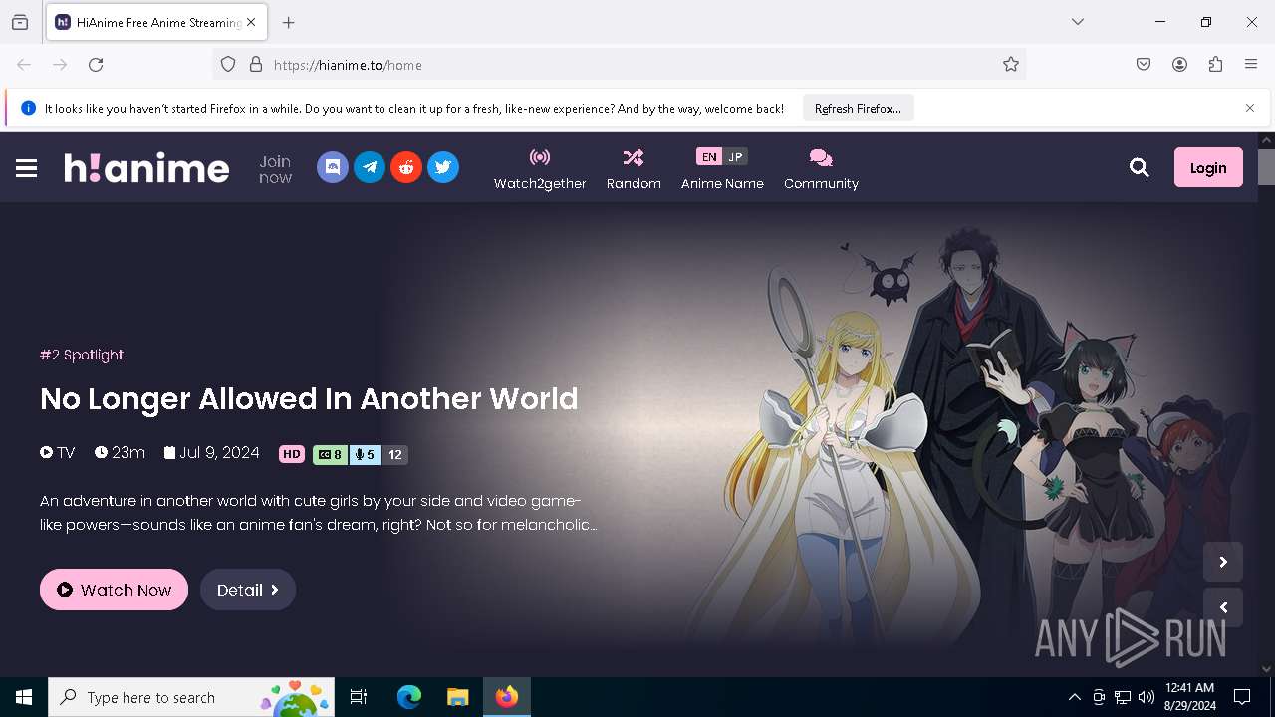The height and width of the screenshot is (717, 1275).
Task: Open the HiAnime hamburger menu
Action: coord(27,168)
